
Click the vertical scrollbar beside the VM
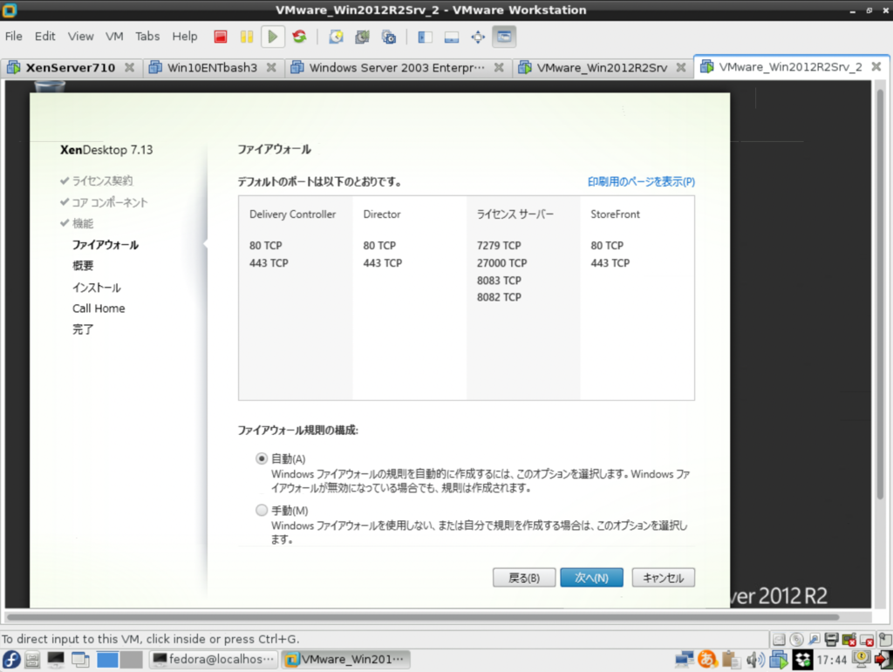click(x=881, y=295)
